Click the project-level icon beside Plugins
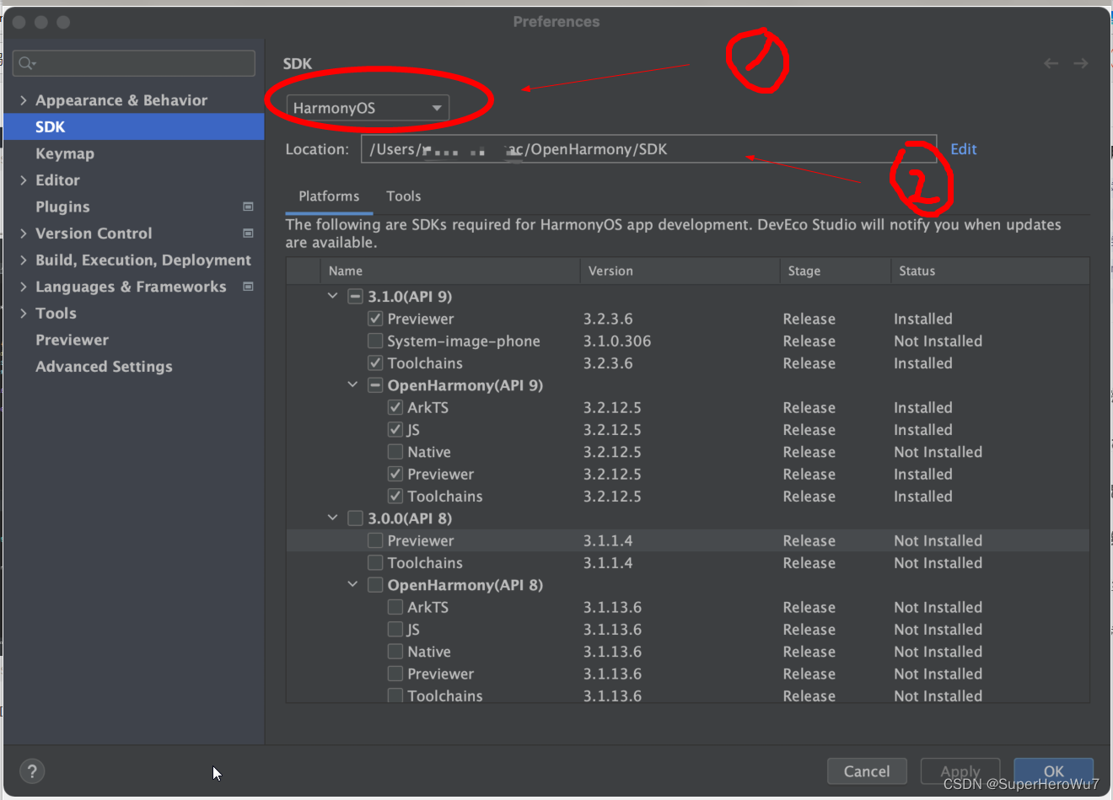Viewport: 1113px width, 800px height. [248, 207]
